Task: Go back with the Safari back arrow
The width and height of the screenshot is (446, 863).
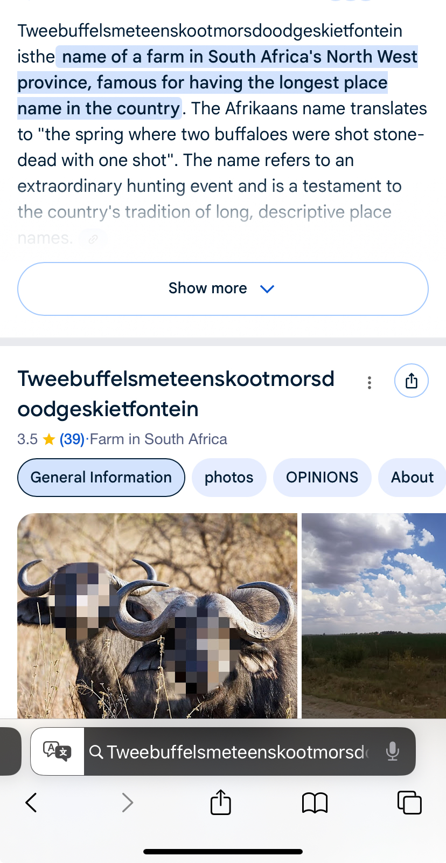Action: [31, 803]
